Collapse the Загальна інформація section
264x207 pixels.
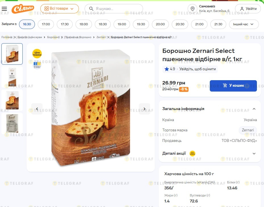(x=254, y=109)
